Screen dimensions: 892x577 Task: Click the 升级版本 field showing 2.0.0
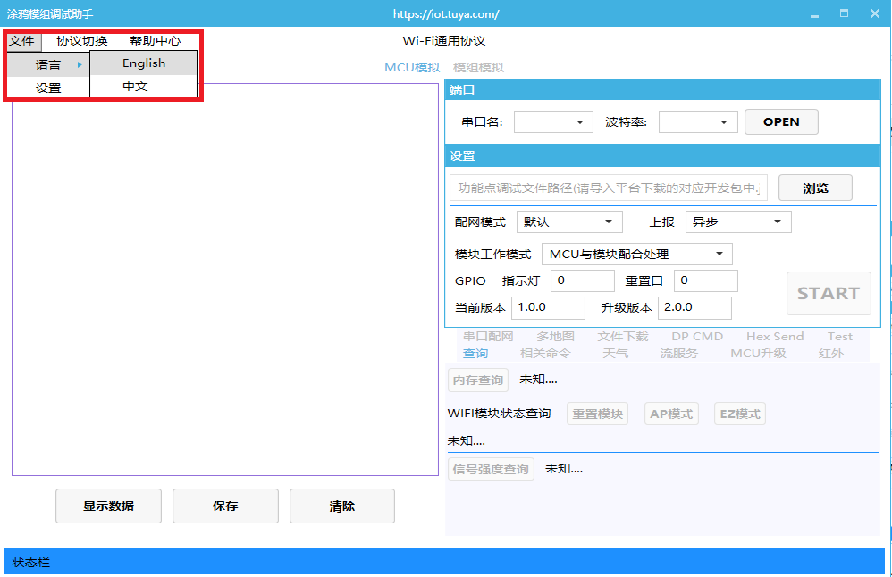tap(694, 307)
